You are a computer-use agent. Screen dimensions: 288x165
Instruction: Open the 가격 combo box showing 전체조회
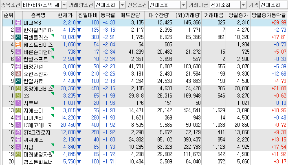pos(274,5)
